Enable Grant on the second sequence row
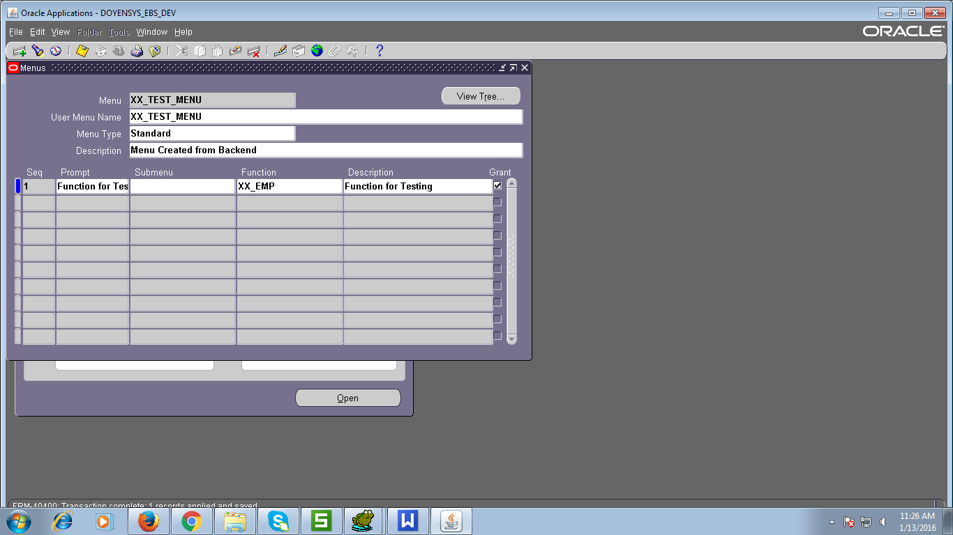 (497, 201)
